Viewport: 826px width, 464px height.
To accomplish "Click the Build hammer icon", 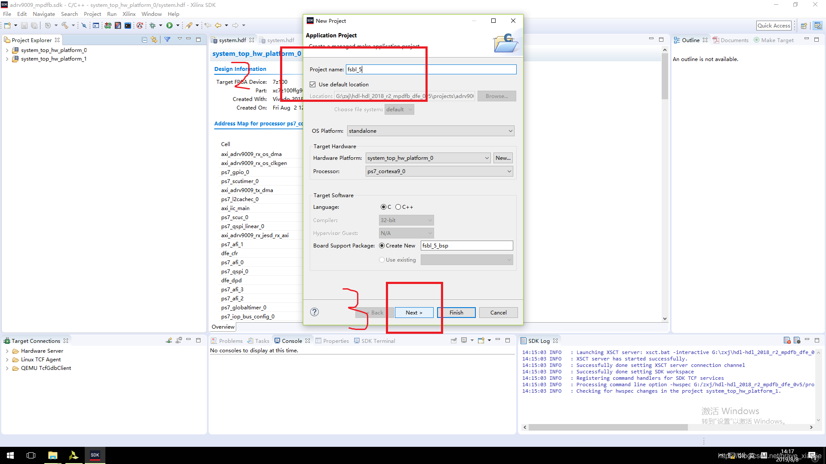I will pyautogui.click(x=65, y=26).
